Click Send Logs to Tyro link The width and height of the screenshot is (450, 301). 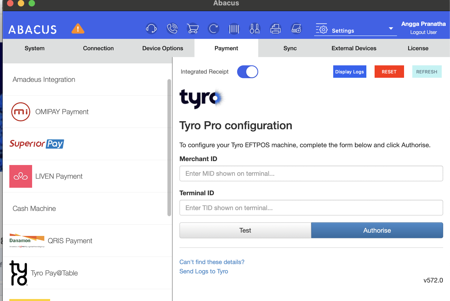coord(204,271)
